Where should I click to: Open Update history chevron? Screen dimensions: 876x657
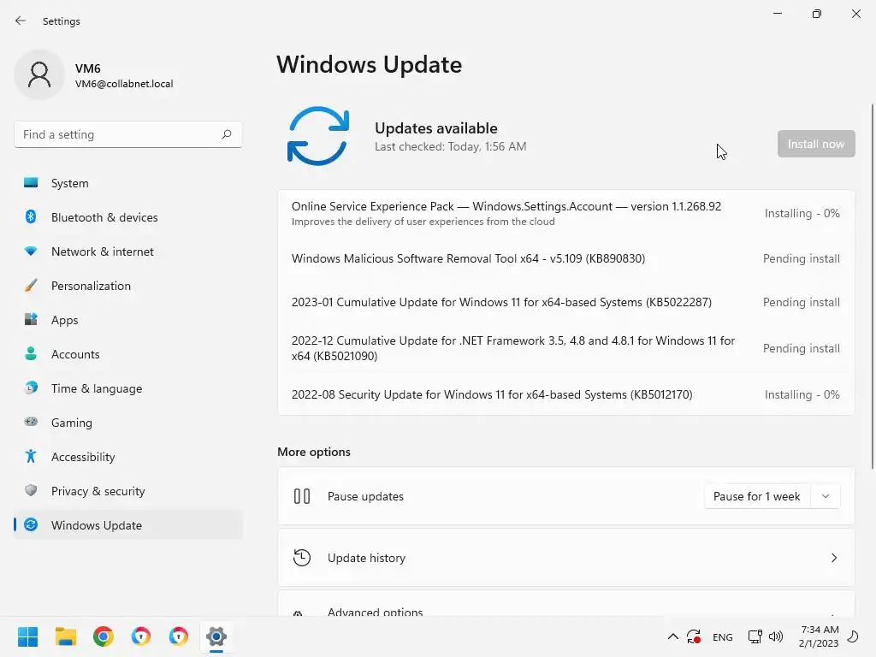[833, 558]
